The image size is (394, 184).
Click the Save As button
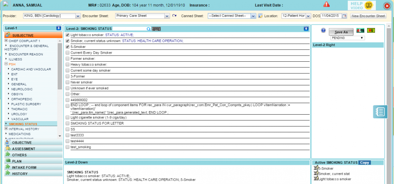point(341,32)
